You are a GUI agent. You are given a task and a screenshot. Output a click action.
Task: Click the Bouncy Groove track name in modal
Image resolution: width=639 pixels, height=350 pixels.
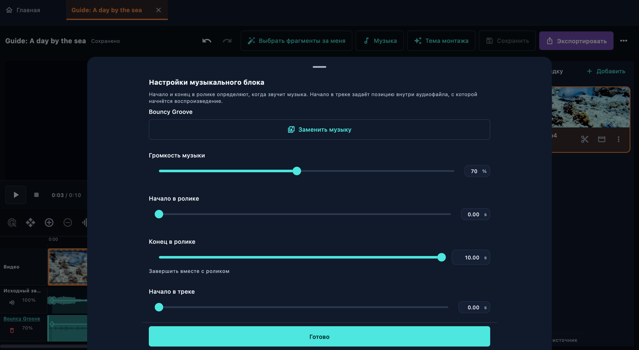171,112
